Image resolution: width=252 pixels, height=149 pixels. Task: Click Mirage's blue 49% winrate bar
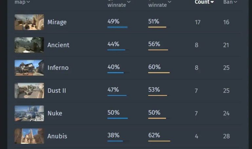[x=117, y=27]
